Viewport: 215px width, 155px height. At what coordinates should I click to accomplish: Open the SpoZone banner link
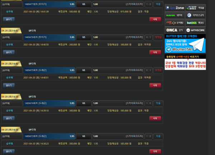tap(175, 7)
